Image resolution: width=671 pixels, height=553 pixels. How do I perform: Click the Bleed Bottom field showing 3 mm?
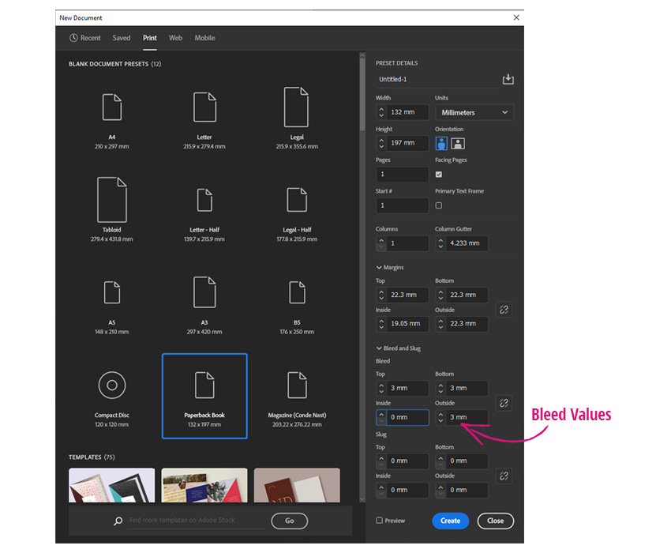pos(467,388)
